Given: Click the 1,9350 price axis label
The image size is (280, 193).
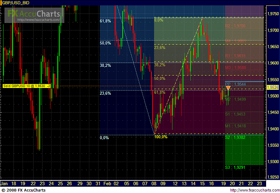Looking at the screenshot, I should pos(273,145).
